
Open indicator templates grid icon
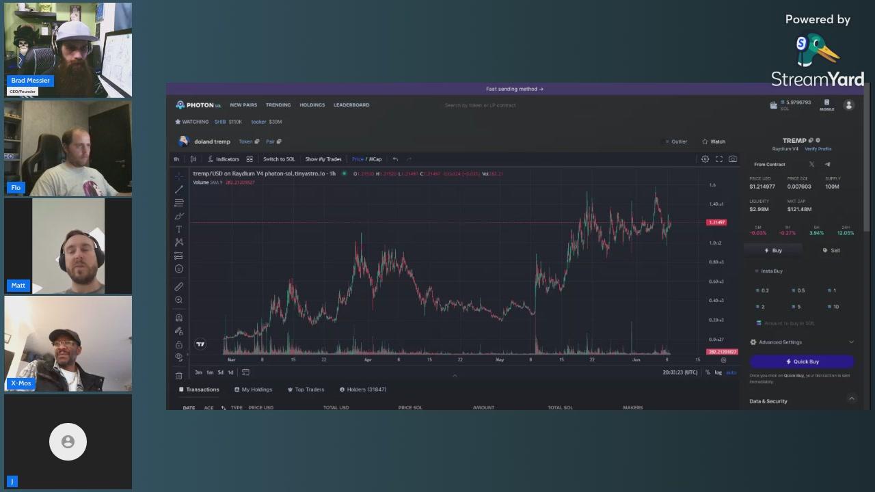click(x=250, y=159)
